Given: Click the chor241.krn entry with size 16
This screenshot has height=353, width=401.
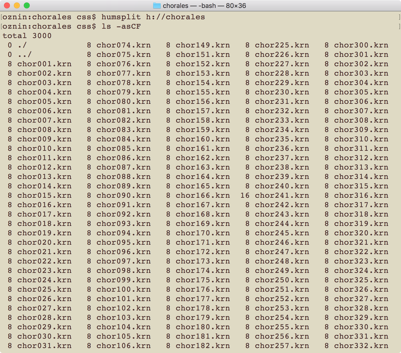Looking at the screenshot, I should pyautogui.click(x=282, y=195).
